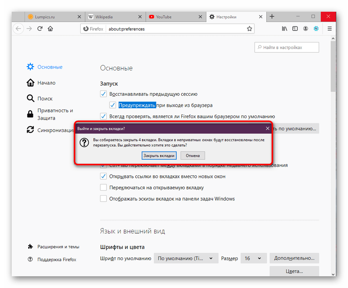Close the Lumpics.ru tab
The image size is (348, 288).
79,17
